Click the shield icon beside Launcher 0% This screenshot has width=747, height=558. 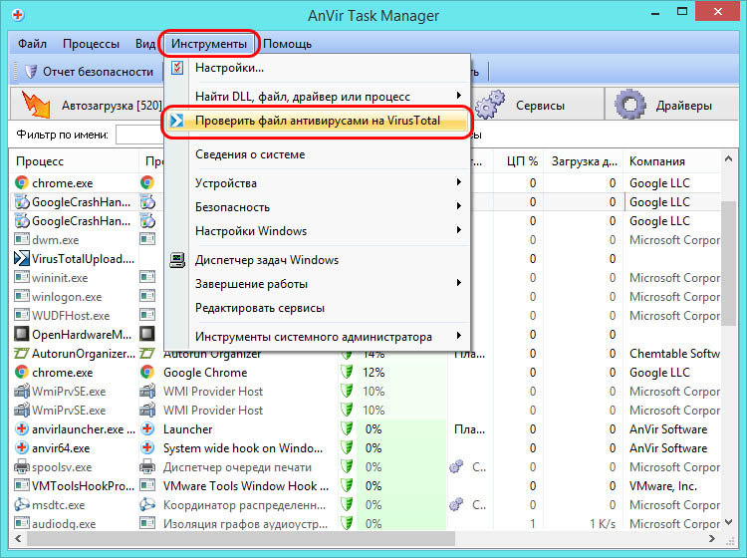[x=348, y=428]
